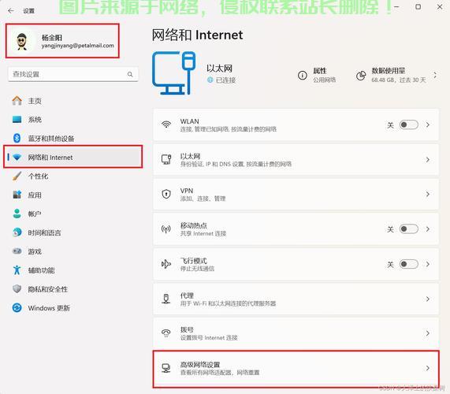Expand the 数据使用量 chevron
Image resolution: width=450 pixels, height=394 pixels.
[435, 76]
